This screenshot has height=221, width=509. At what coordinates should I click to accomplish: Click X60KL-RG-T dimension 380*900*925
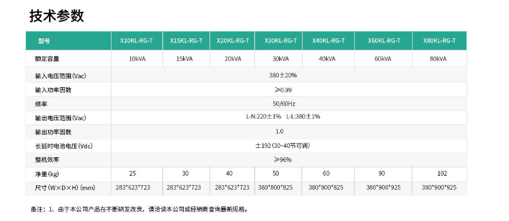point(384,187)
